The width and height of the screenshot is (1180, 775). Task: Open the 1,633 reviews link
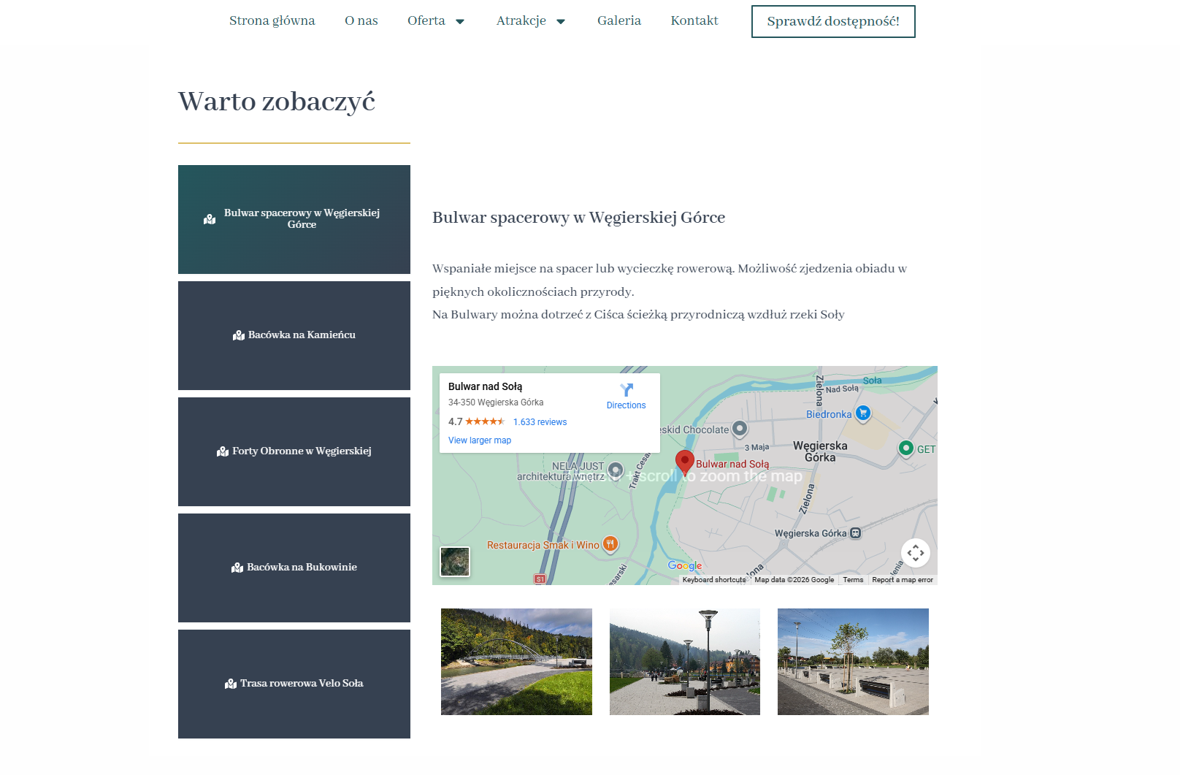(x=540, y=422)
